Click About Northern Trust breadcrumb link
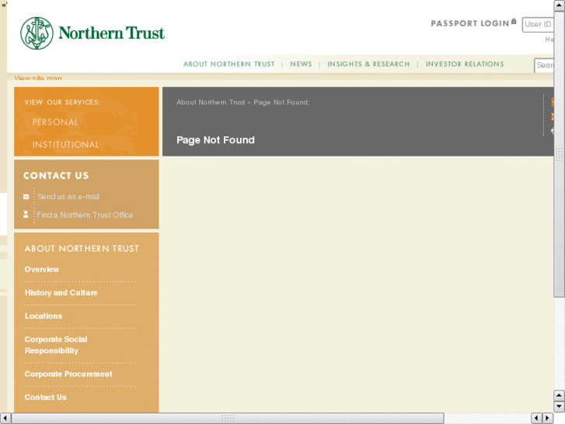The image size is (565, 424). (211, 103)
